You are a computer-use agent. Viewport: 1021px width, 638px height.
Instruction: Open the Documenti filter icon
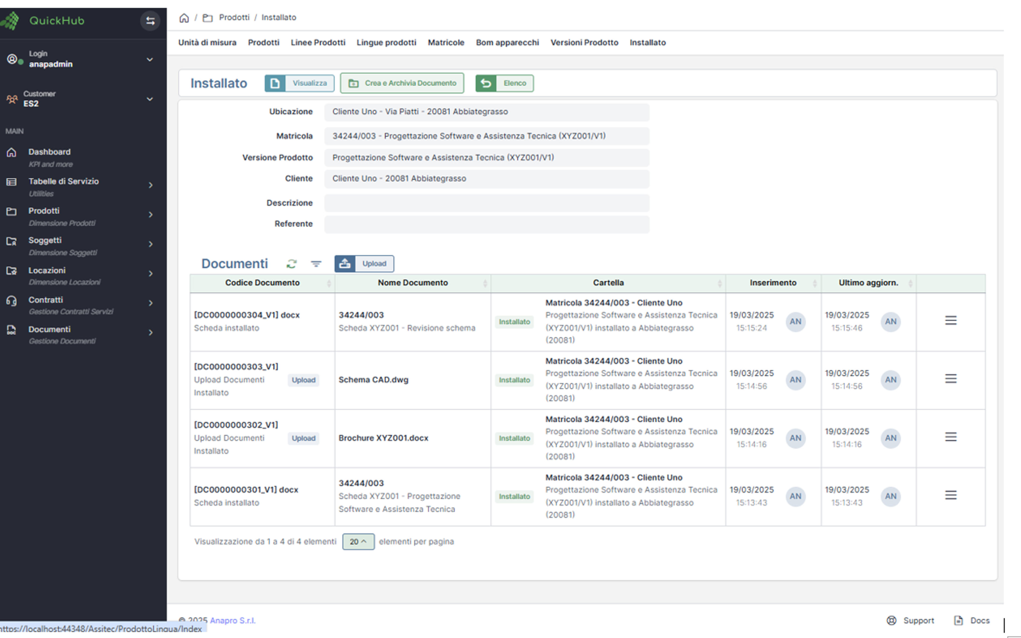316,264
